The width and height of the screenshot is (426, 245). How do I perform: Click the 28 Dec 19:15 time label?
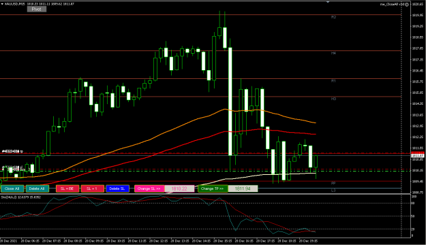point(308,241)
